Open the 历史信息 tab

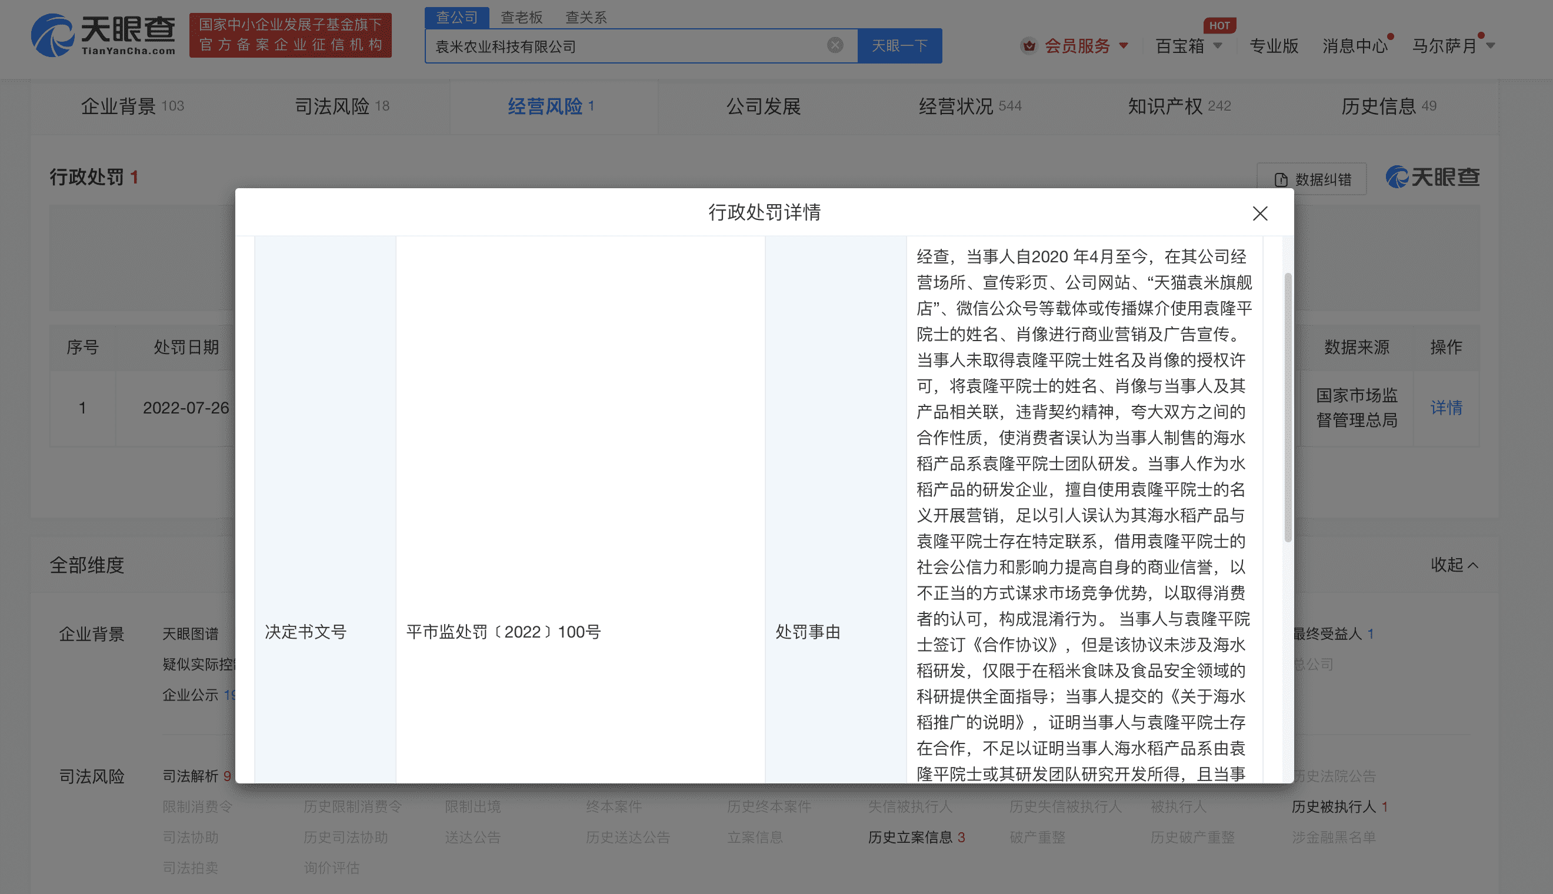coord(1388,106)
